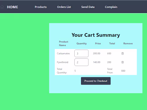Click the Price column header
Image resolution: width=147 pixels, height=110 pixels.
coord(98,43)
